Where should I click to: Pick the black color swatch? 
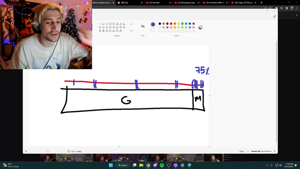[x=160, y=23]
